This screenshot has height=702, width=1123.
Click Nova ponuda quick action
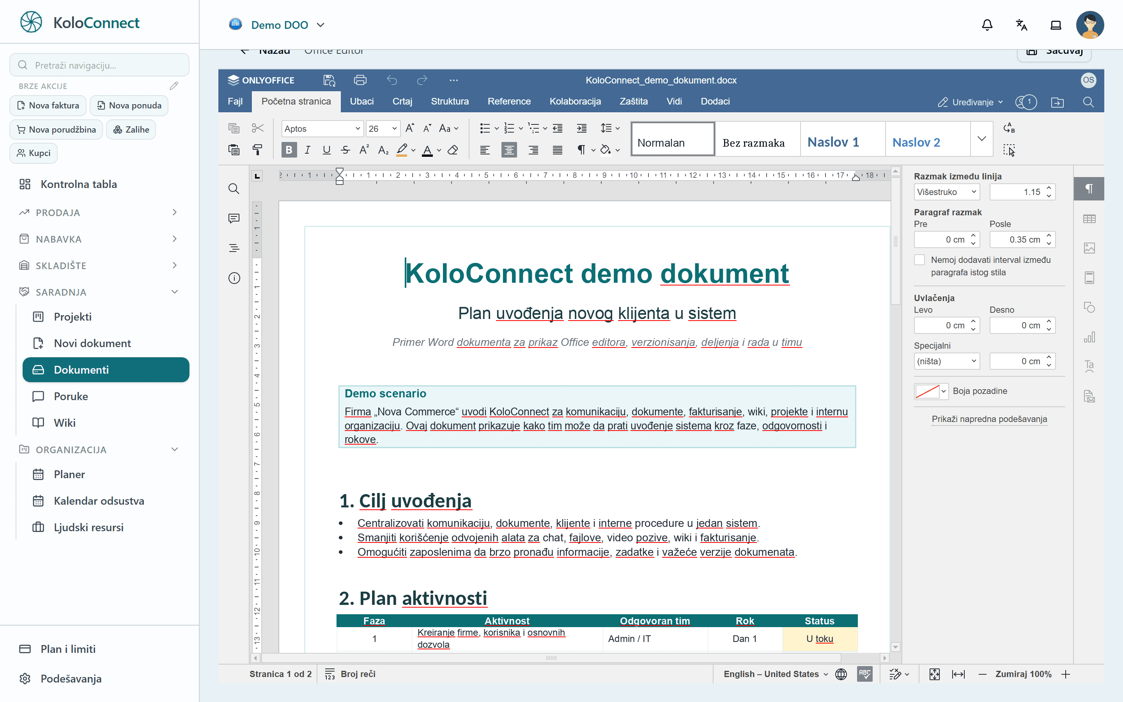point(129,105)
